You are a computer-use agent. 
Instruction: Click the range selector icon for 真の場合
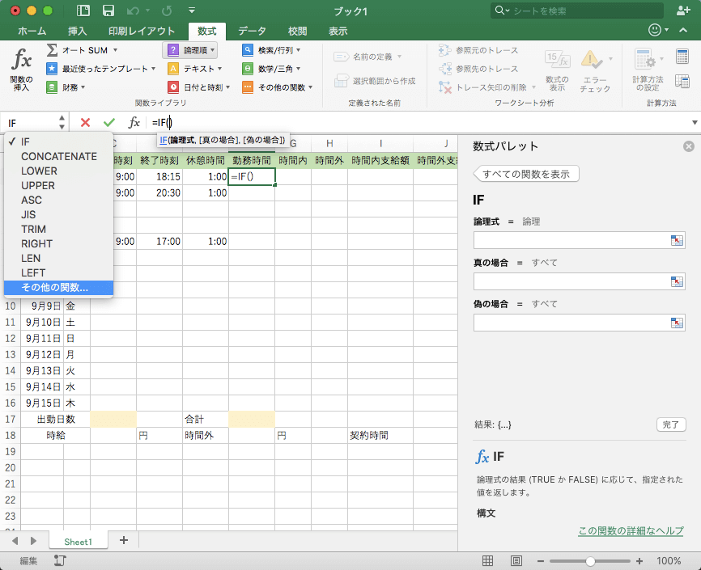677,281
